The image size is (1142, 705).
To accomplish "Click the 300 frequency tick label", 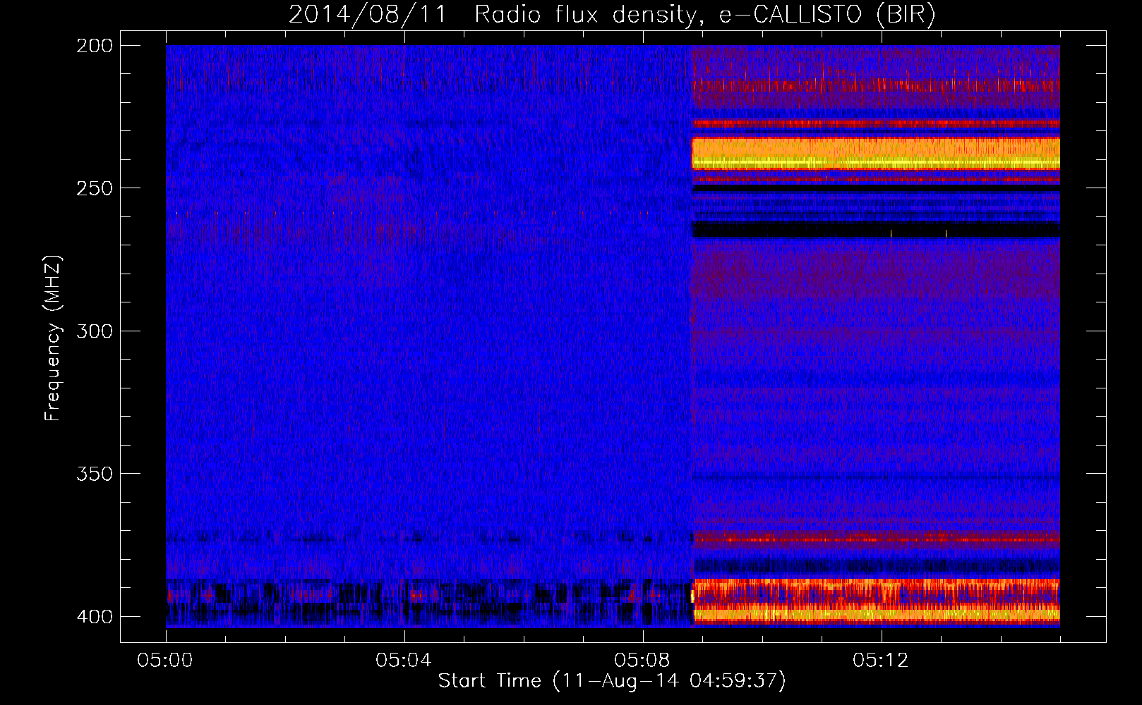I will pyautogui.click(x=95, y=331).
